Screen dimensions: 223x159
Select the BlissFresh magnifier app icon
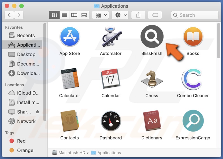(152, 36)
